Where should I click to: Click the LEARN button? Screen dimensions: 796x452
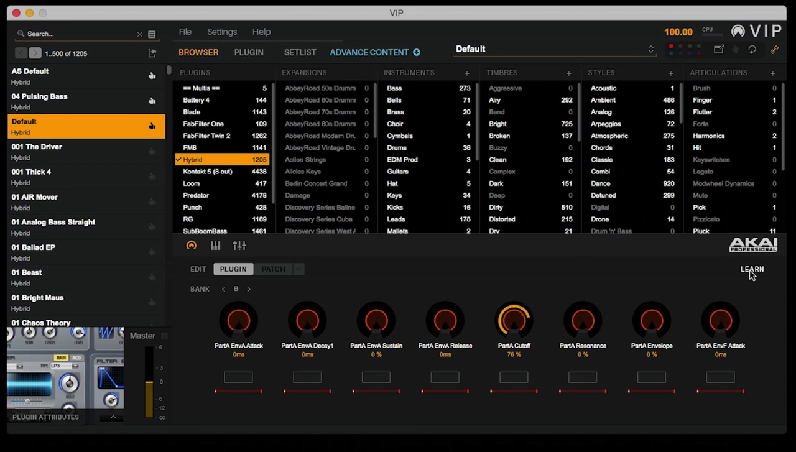(752, 269)
